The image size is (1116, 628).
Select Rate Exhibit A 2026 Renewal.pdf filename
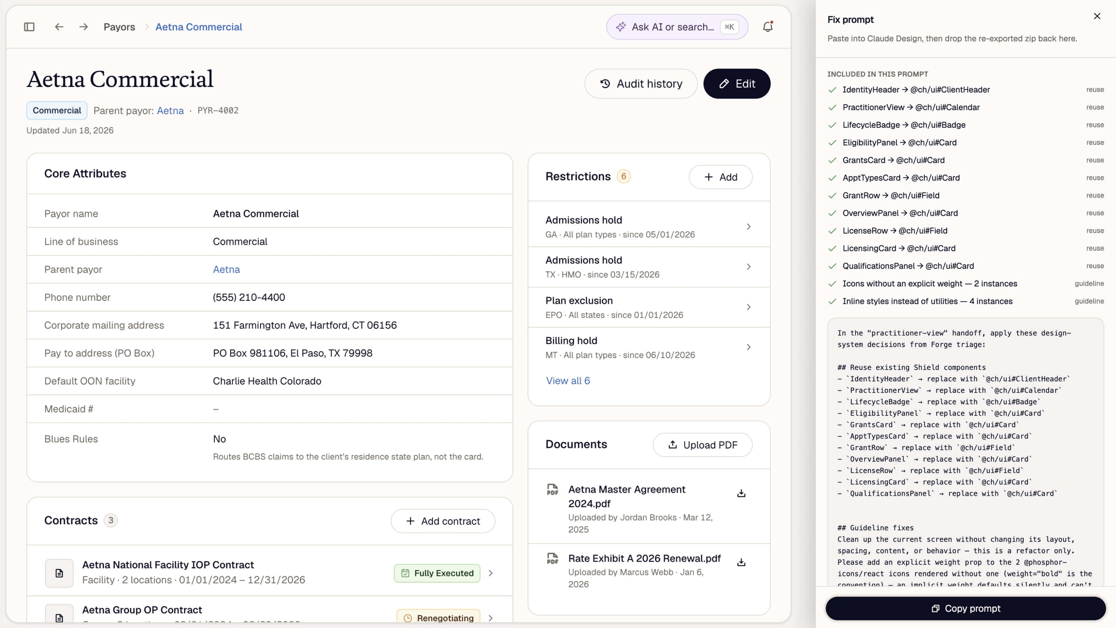click(644, 558)
